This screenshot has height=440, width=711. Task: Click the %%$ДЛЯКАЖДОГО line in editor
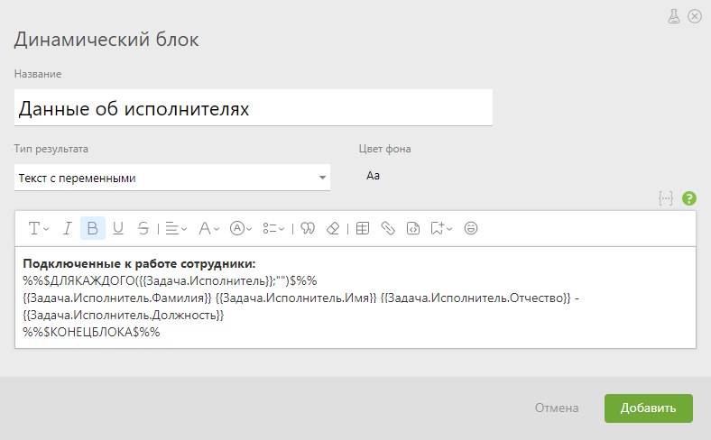pyautogui.click(x=170, y=281)
